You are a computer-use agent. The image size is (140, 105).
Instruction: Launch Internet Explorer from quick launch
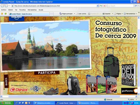pyautogui.click(x=17, y=103)
